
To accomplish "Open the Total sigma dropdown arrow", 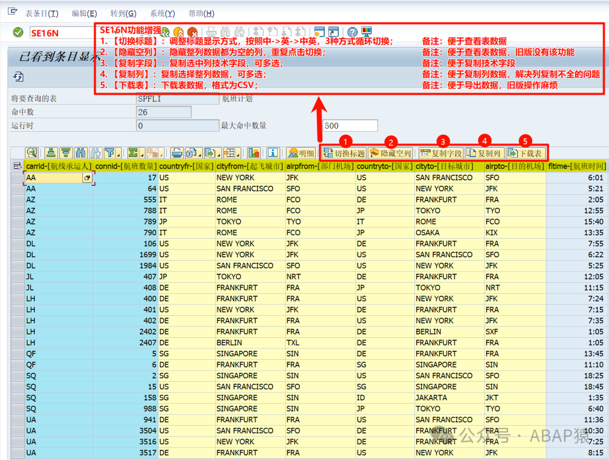I will click(x=142, y=154).
